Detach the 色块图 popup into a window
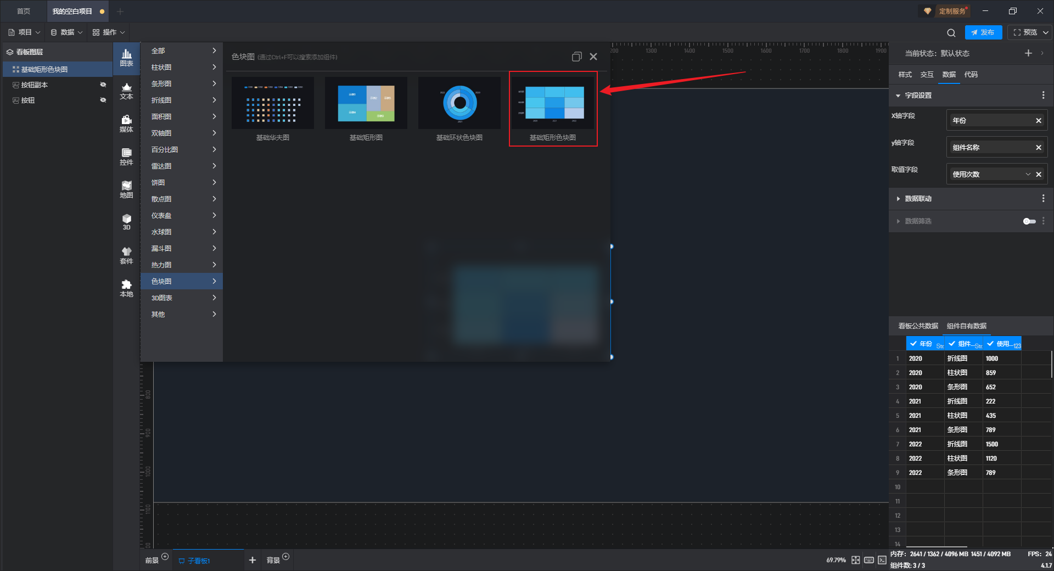 pyautogui.click(x=576, y=57)
